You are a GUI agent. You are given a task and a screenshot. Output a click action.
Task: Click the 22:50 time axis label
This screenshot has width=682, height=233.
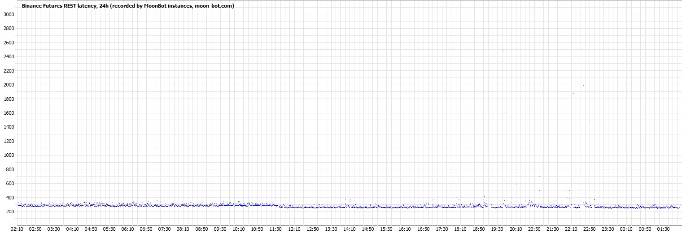pyautogui.click(x=589, y=229)
